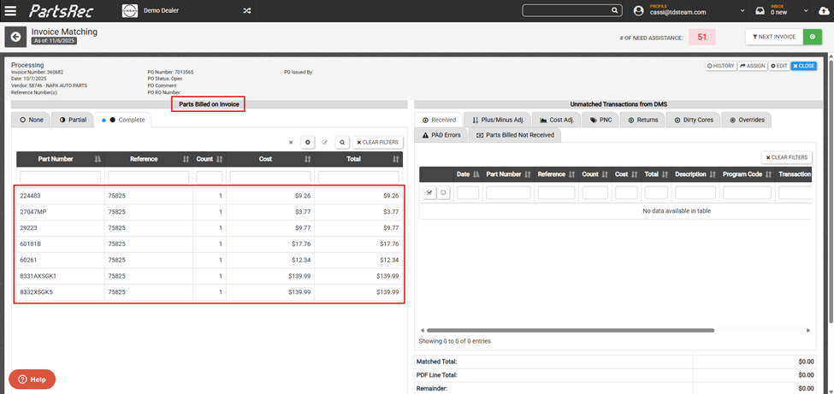Click the Assign button
The height and width of the screenshot is (394, 834).
click(753, 66)
